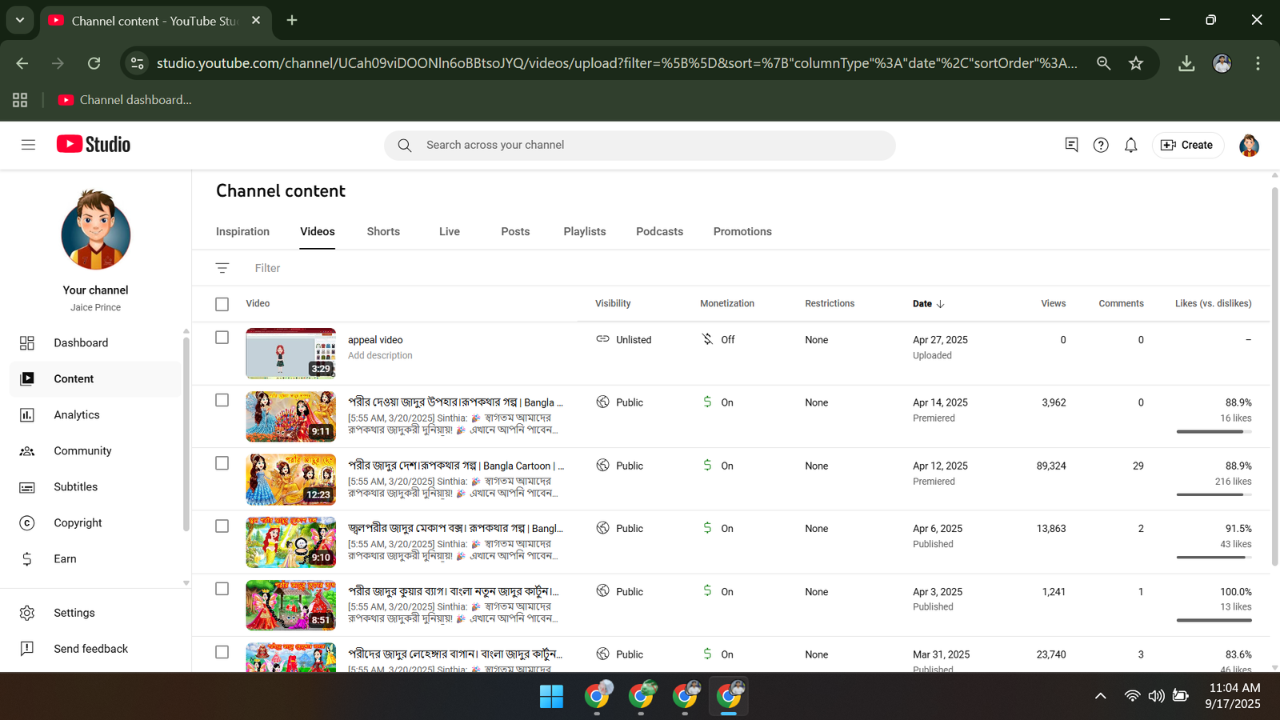Image resolution: width=1280 pixels, height=720 pixels.
Task: Open Unlisted visibility for appeal video
Action: pyautogui.click(x=624, y=339)
